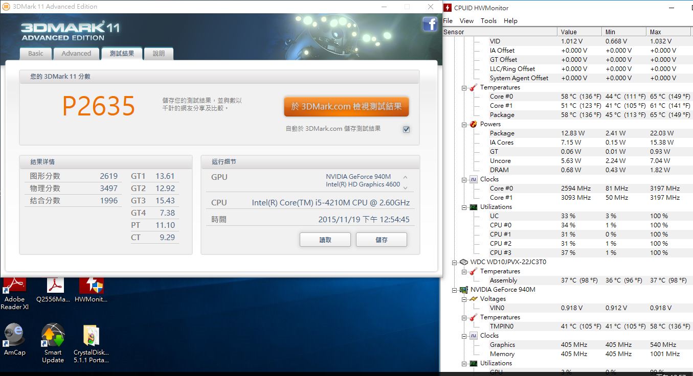Launch the Smart Update desktop shortcut
Image resolution: width=693 pixels, height=376 pixels.
click(53, 343)
